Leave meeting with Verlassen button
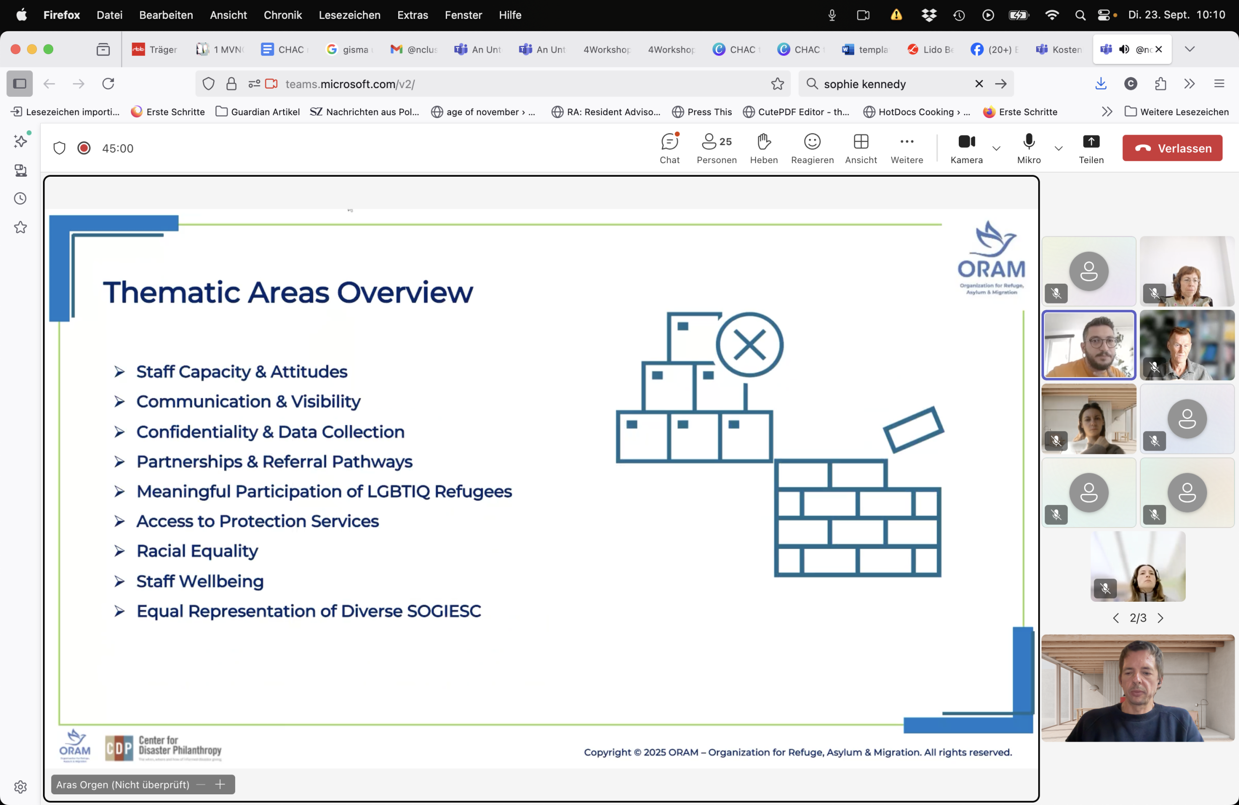Viewport: 1239px width, 805px height. pos(1172,149)
